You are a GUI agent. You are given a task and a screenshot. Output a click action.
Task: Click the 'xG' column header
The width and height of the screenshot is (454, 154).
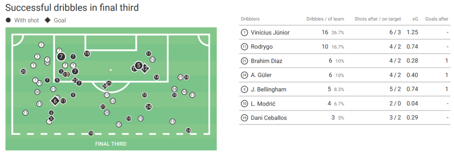tap(415, 19)
